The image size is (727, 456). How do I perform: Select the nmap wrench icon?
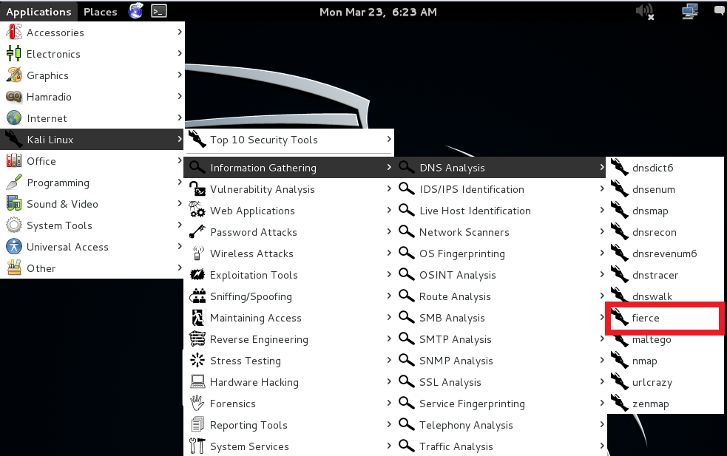(619, 361)
